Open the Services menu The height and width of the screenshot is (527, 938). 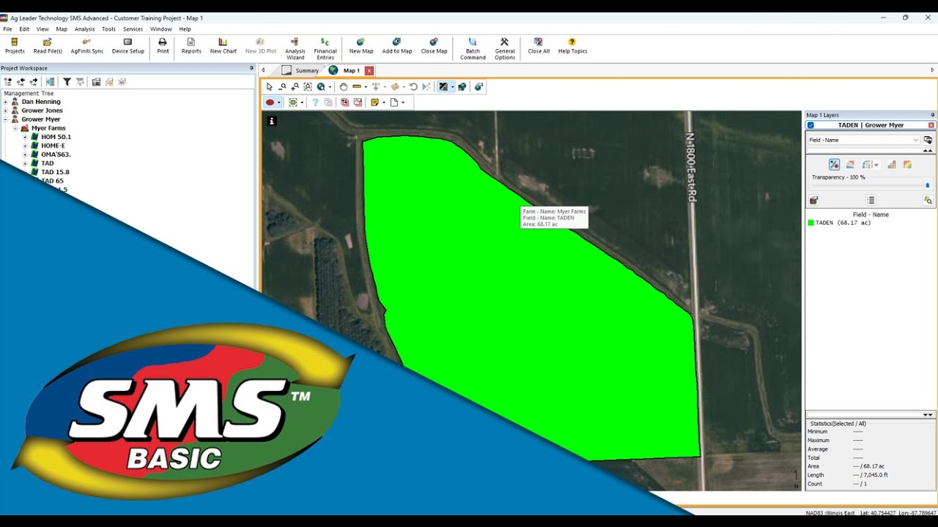(133, 29)
